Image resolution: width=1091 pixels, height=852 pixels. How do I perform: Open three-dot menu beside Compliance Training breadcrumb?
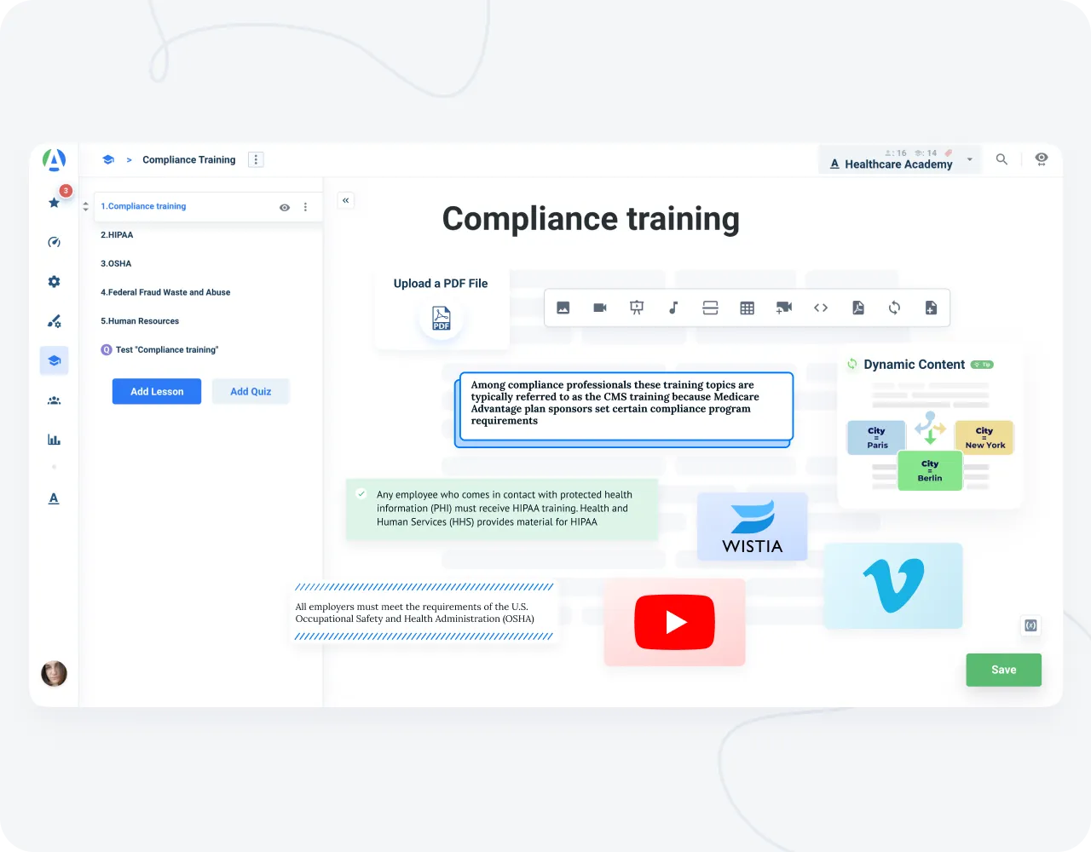pos(256,159)
